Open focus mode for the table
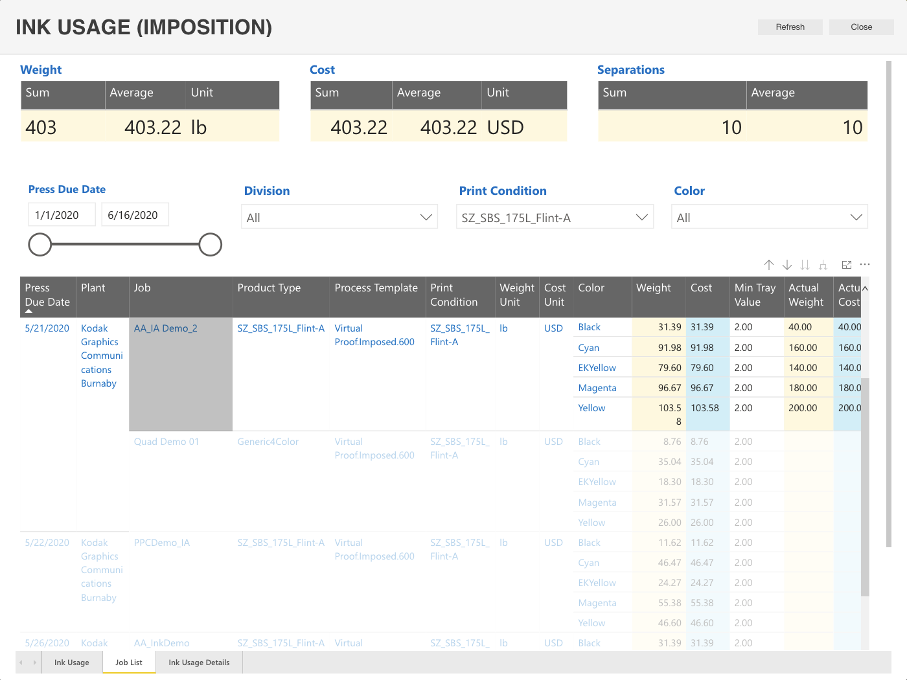907x680 pixels. point(847,265)
